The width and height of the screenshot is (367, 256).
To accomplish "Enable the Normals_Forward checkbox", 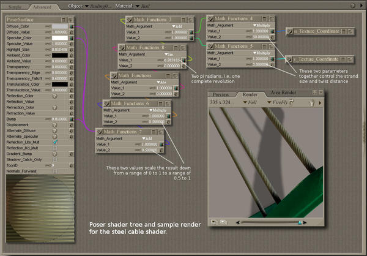I will coord(55,171).
